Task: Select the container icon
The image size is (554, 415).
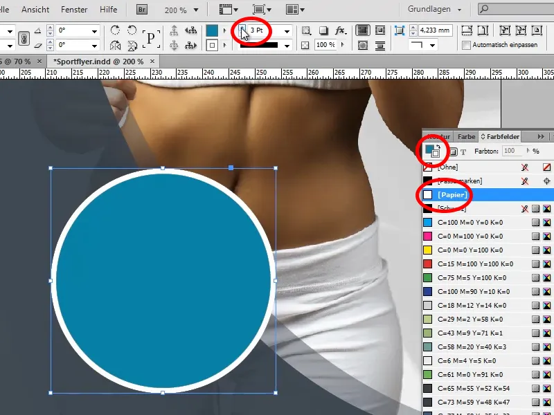Action: click(x=174, y=30)
